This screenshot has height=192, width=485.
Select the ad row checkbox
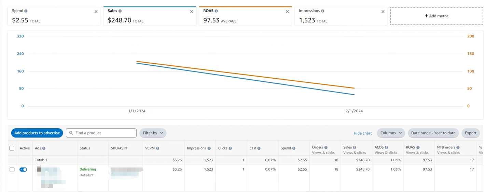[12, 170]
